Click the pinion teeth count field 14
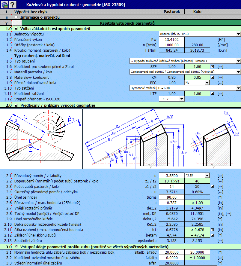This screenshot has height=266, width=241. [x=172, y=186]
